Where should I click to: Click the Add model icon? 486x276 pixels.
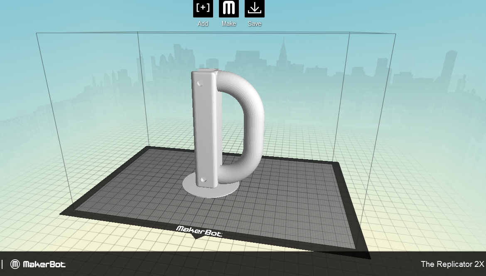click(203, 9)
